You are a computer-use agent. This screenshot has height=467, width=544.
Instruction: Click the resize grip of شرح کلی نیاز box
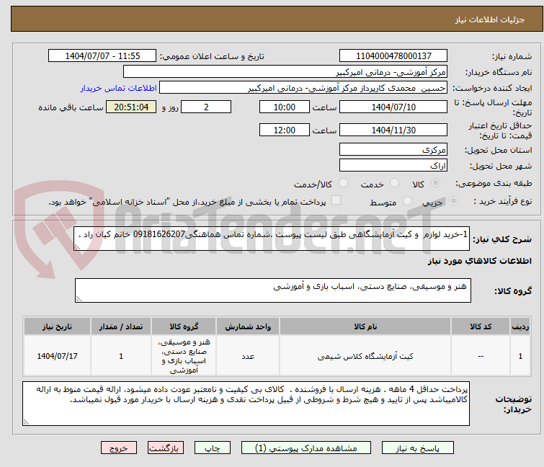click(77, 247)
